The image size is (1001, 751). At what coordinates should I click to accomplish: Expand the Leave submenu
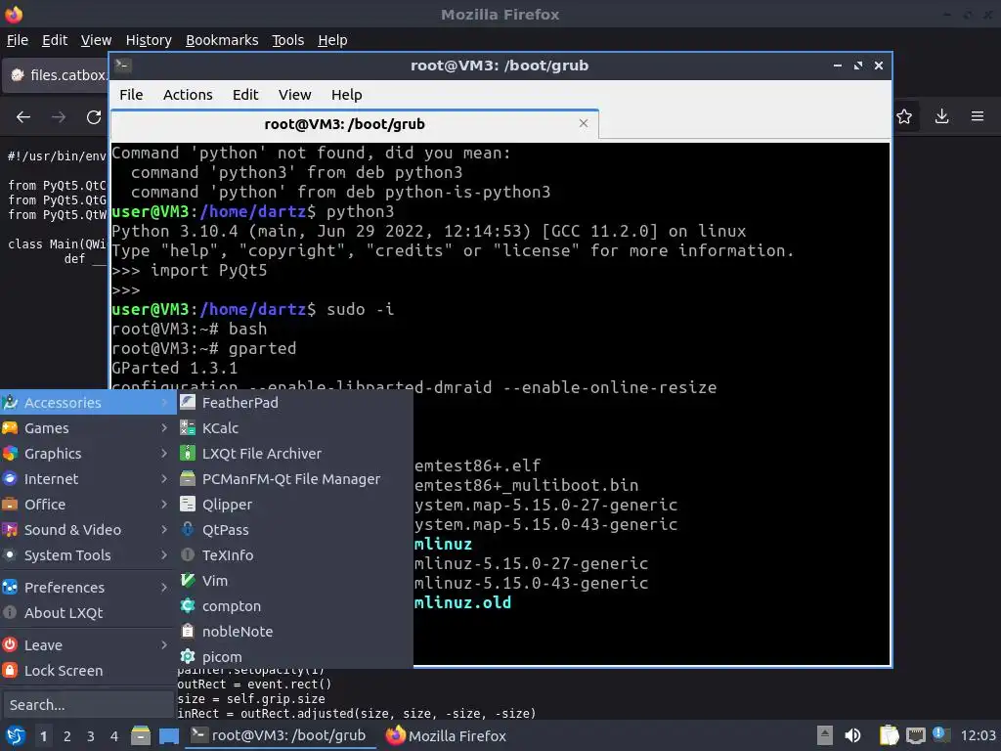87,645
